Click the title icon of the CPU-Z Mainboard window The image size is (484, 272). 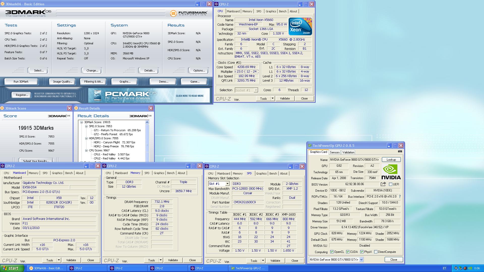2,166
